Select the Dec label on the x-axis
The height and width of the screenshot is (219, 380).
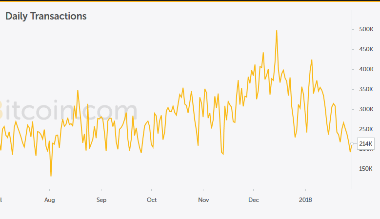click(254, 199)
